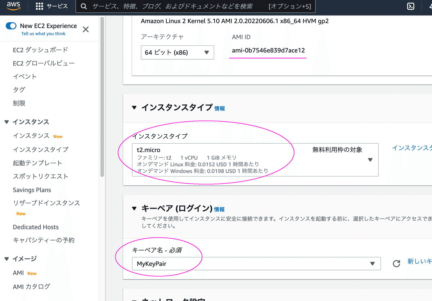Go to EC2 ダッシュボード
Screen dimensions: 432x301
tap(40, 50)
